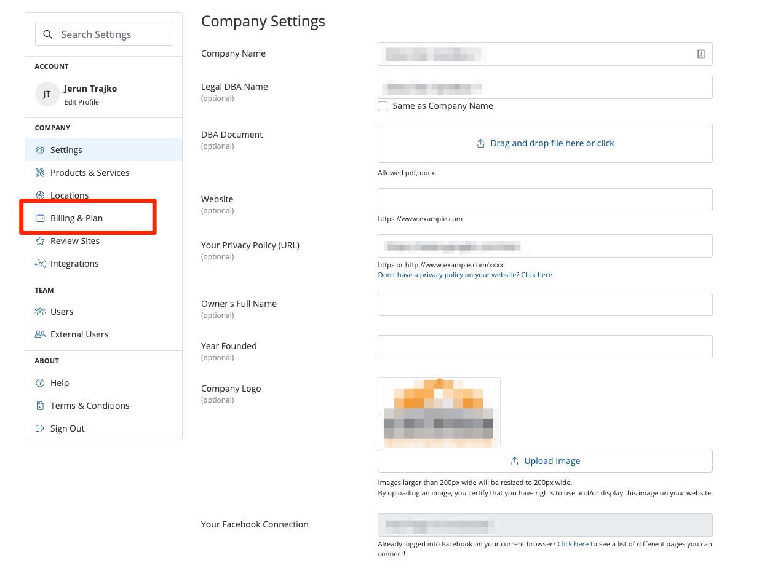Click the Review Sites star icon
759x568 pixels.
[x=40, y=241]
